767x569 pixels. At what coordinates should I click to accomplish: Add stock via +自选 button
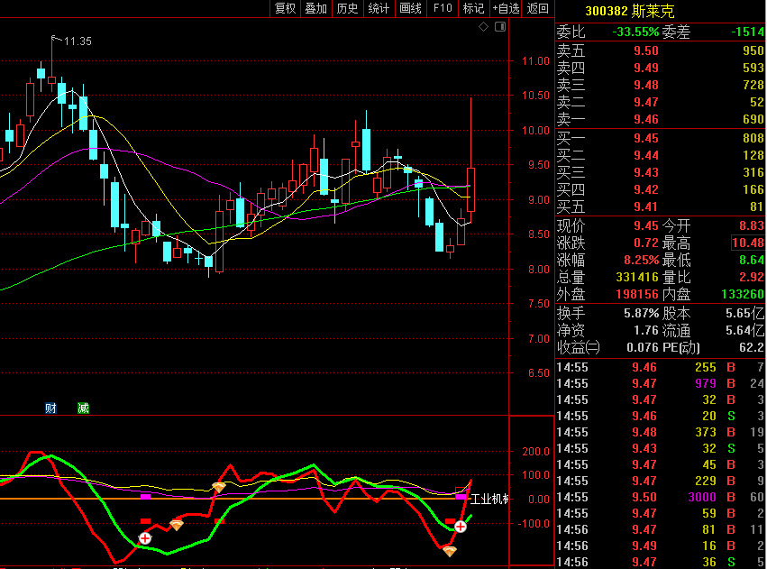[506, 8]
